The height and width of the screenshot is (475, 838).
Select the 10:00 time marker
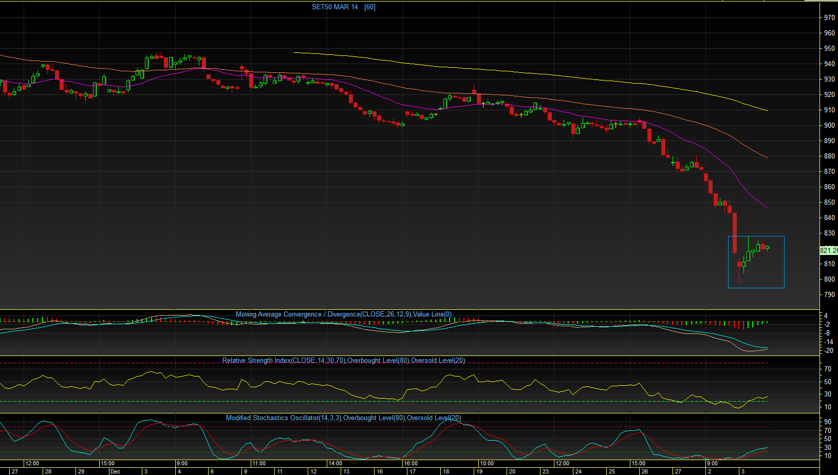tap(487, 463)
